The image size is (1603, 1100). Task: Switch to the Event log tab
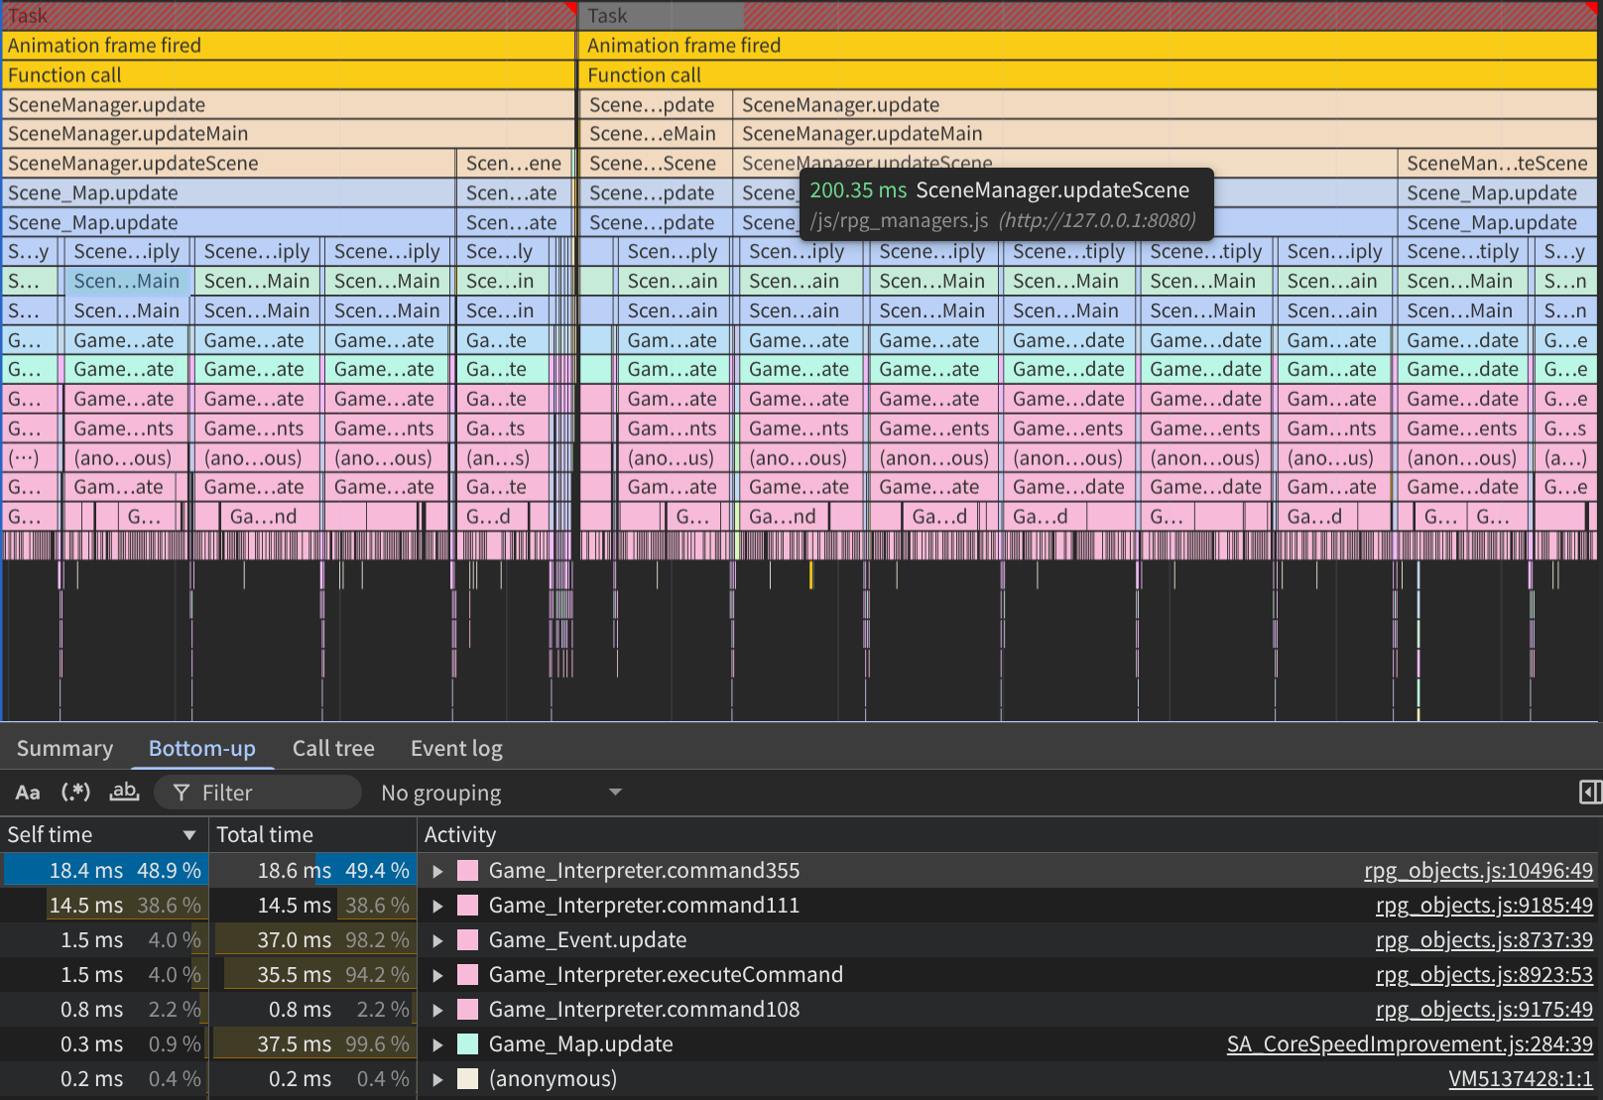pyautogui.click(x=456, y=748)
